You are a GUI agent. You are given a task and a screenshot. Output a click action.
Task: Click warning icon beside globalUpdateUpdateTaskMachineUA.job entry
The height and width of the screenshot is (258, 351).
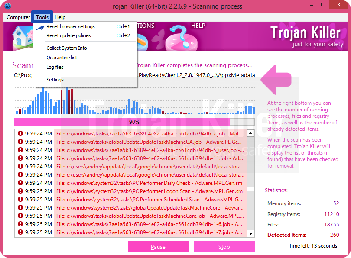[20, 142]
